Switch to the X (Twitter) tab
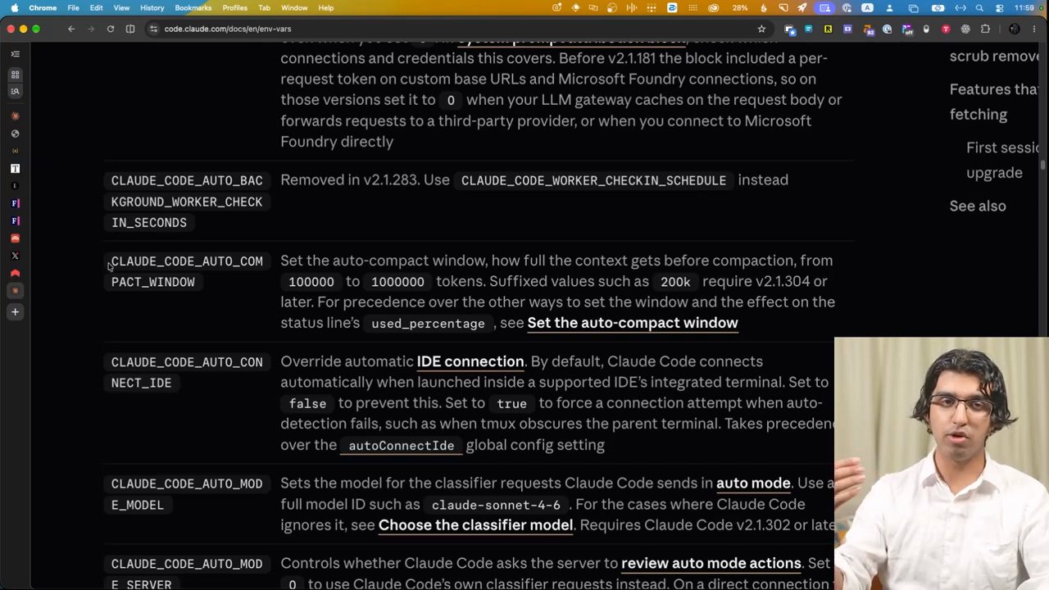1049x590 pixels. (15, 256)
